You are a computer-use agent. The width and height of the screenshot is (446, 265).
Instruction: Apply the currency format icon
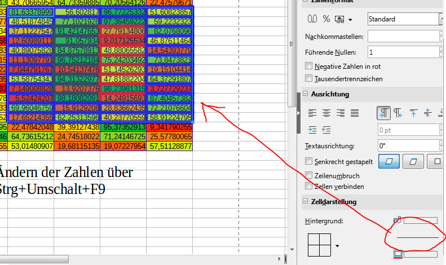pyautogui.click(x=339, y=19)
